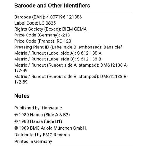The height and width of the screenshot is (146, 146).
Task: Click the 1989 BMG Ariola München GmbH line
Action: tap(51, 128)
